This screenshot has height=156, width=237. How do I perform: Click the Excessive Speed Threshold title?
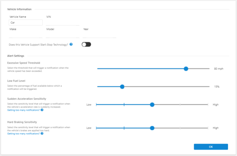coord(24,63)
